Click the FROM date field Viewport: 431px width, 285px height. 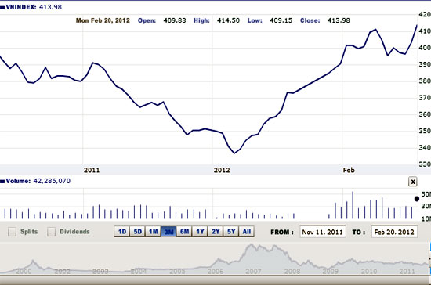(323, 232)
